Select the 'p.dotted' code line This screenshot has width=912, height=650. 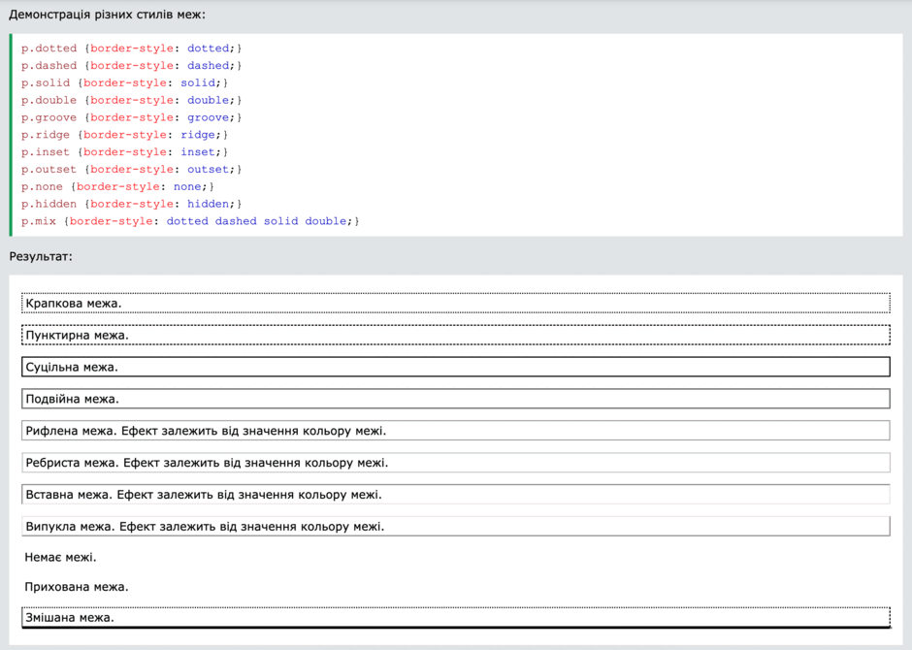point(131,49)
